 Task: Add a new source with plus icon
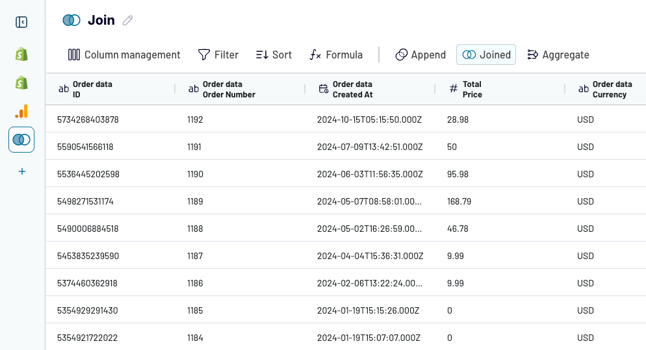tap(22, 171)
